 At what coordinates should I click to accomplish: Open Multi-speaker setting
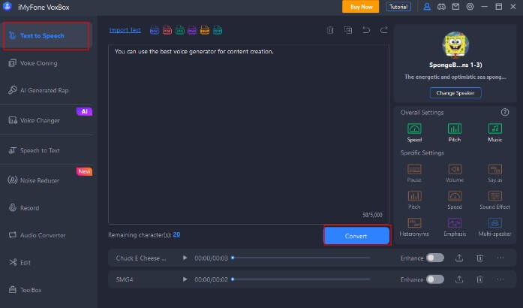(495, 227)
